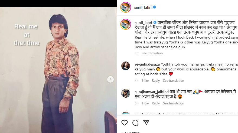The width and height of the screenshot is (238, 133).
Task: See translation of reyanhi.desuza's comment
Action: (x=173, y=81)
